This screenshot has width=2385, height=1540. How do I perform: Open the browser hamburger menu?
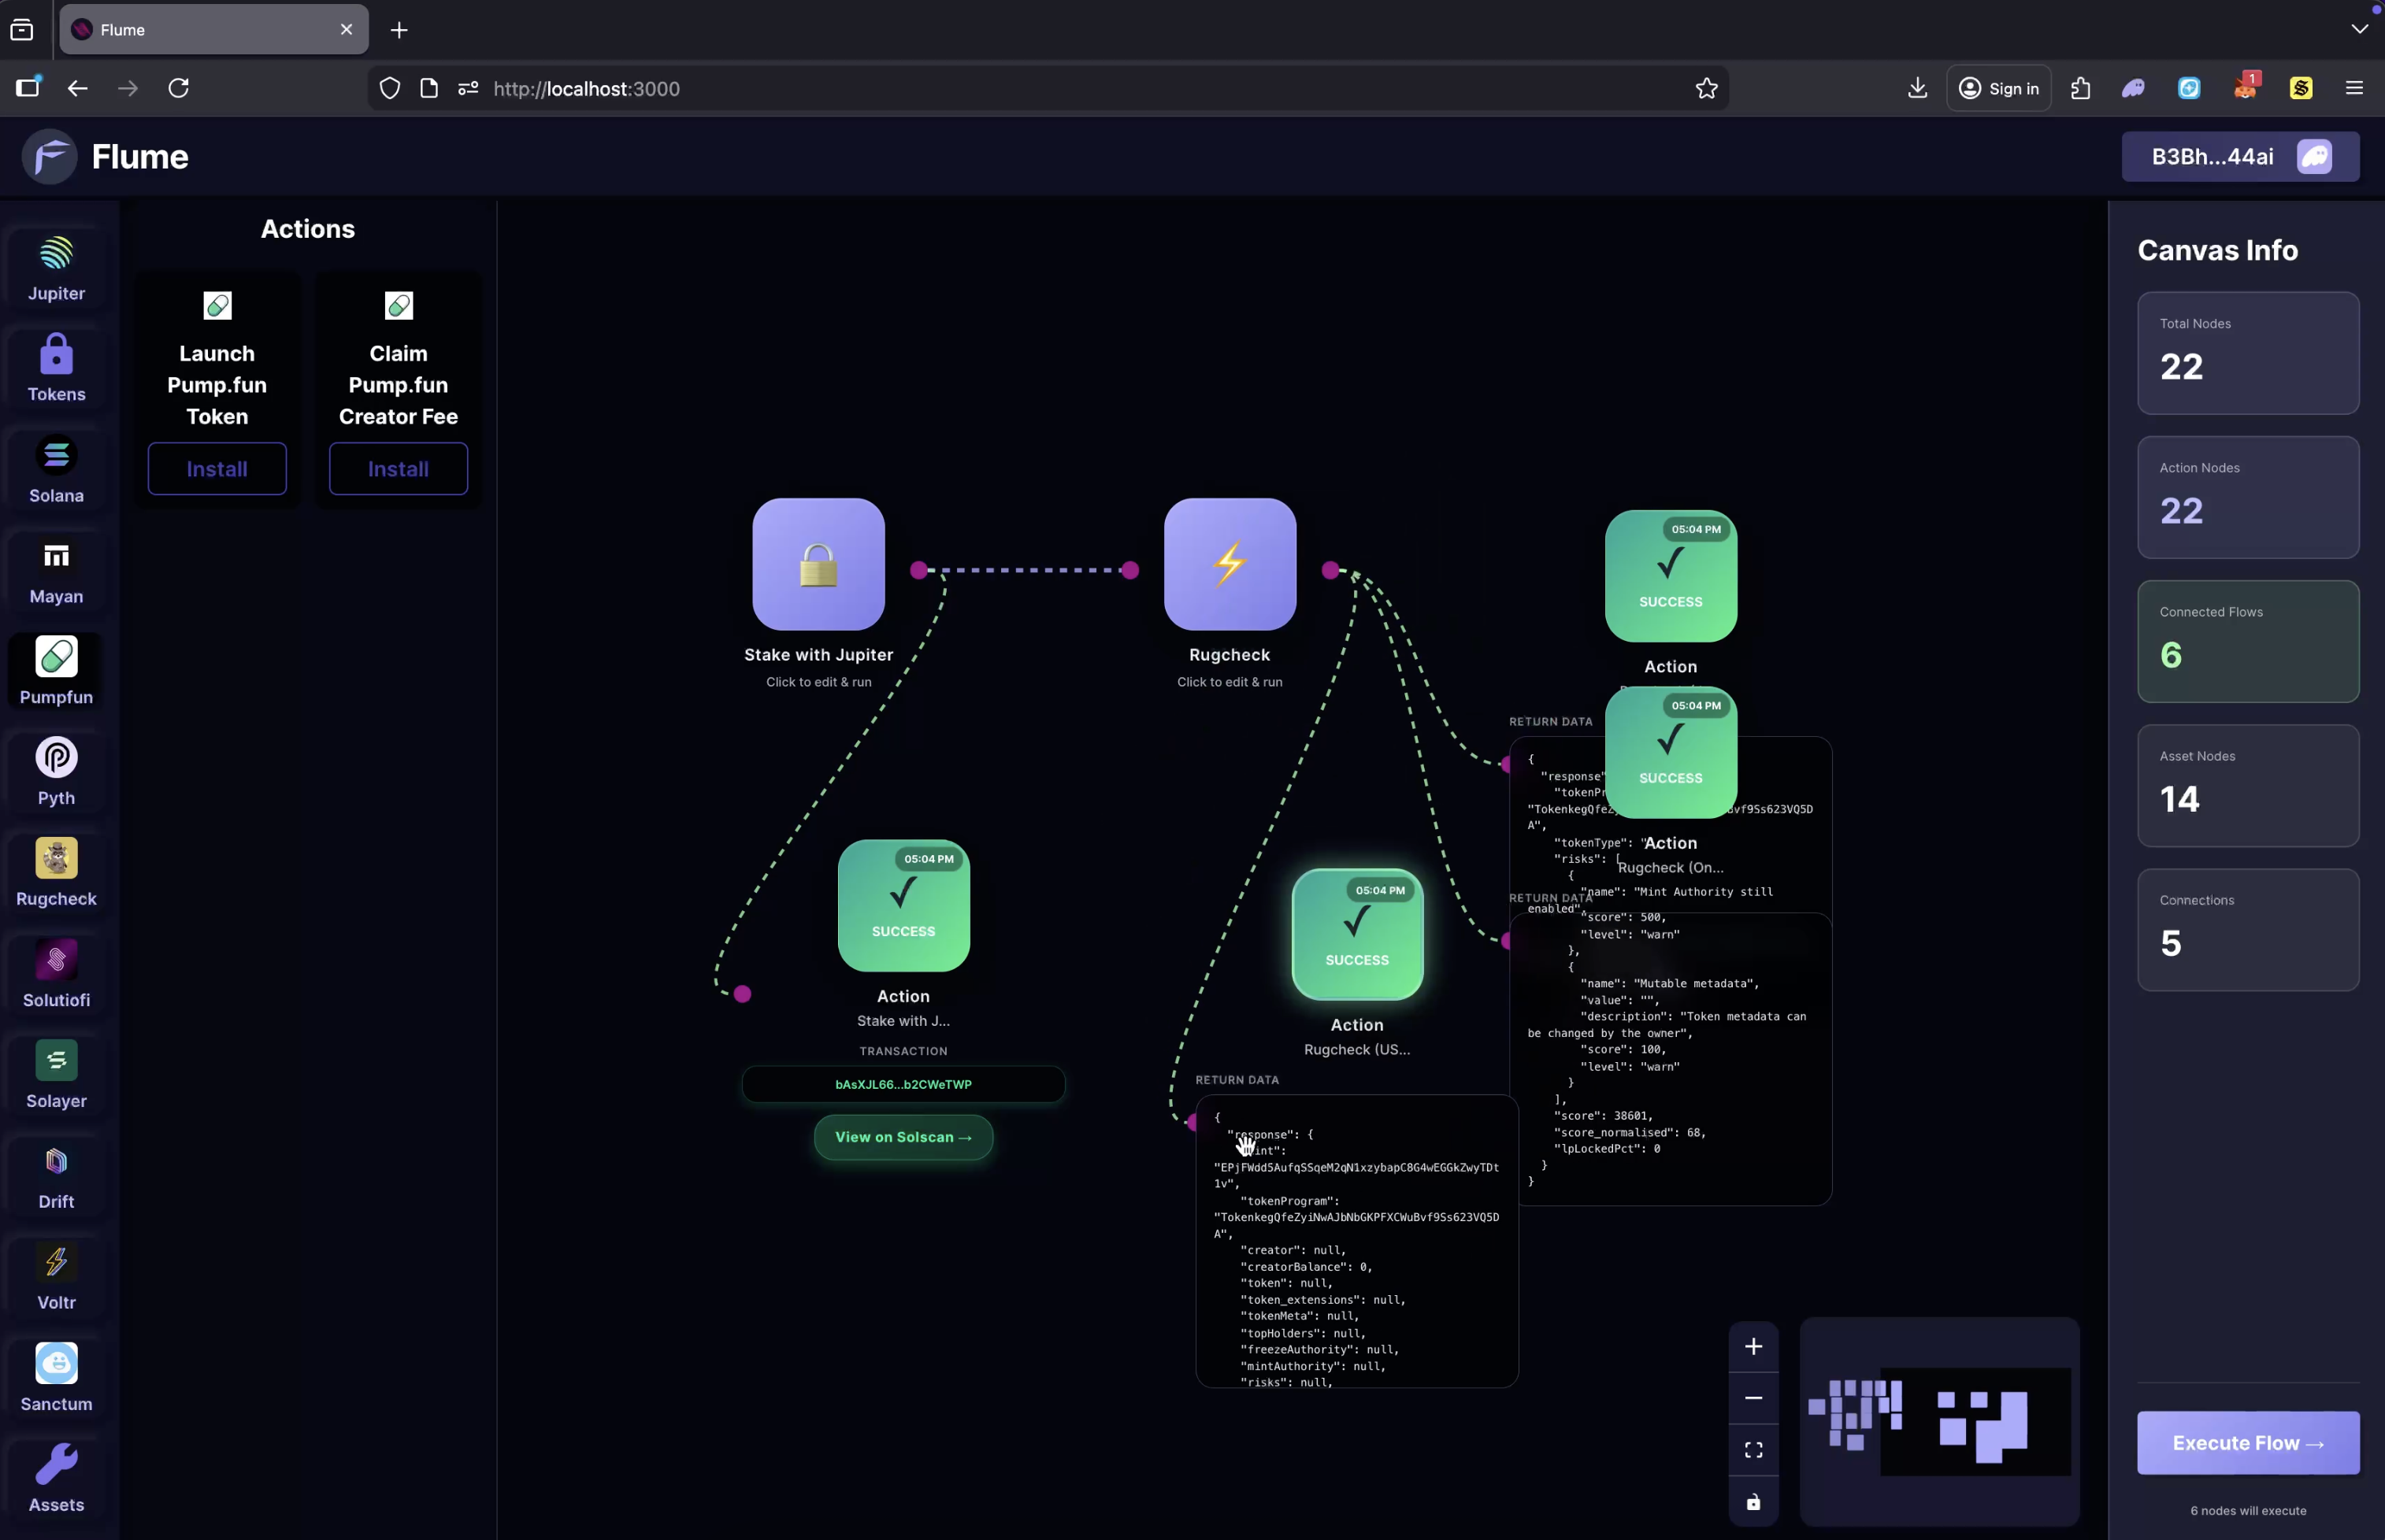coord(2353,88)
